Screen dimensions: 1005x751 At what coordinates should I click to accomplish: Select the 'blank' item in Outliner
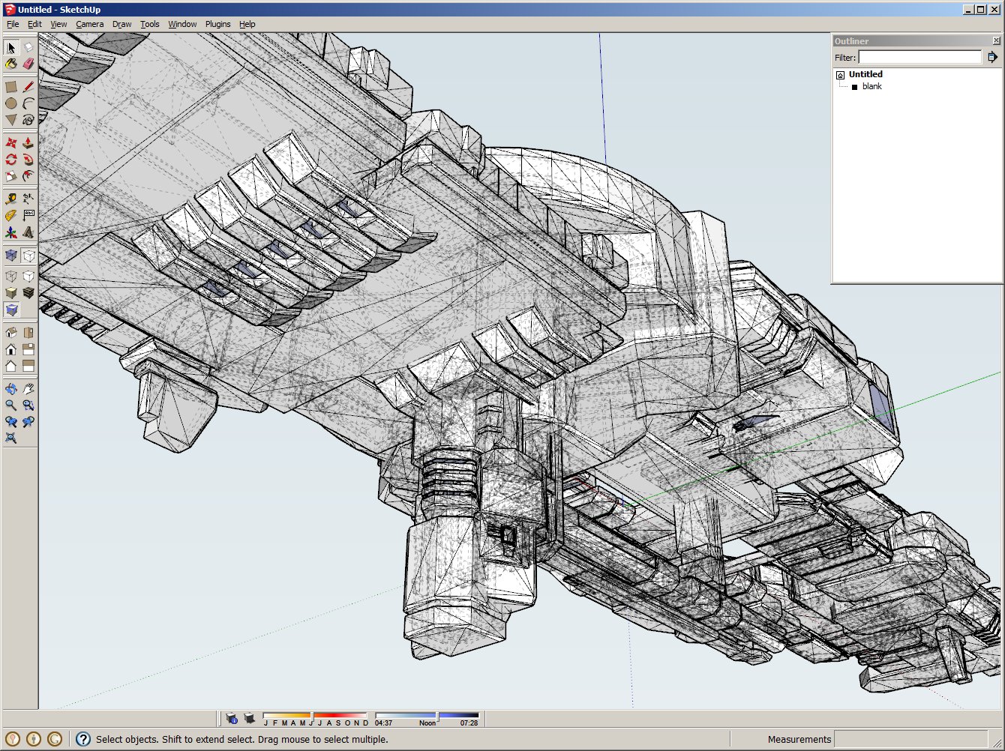point(871,87)
